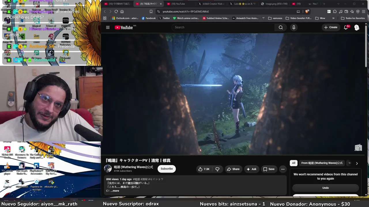Open Cyberpunk 2077 desktop shortcut
Viewport: 369px width, 207px height.
tap(51, 152)
